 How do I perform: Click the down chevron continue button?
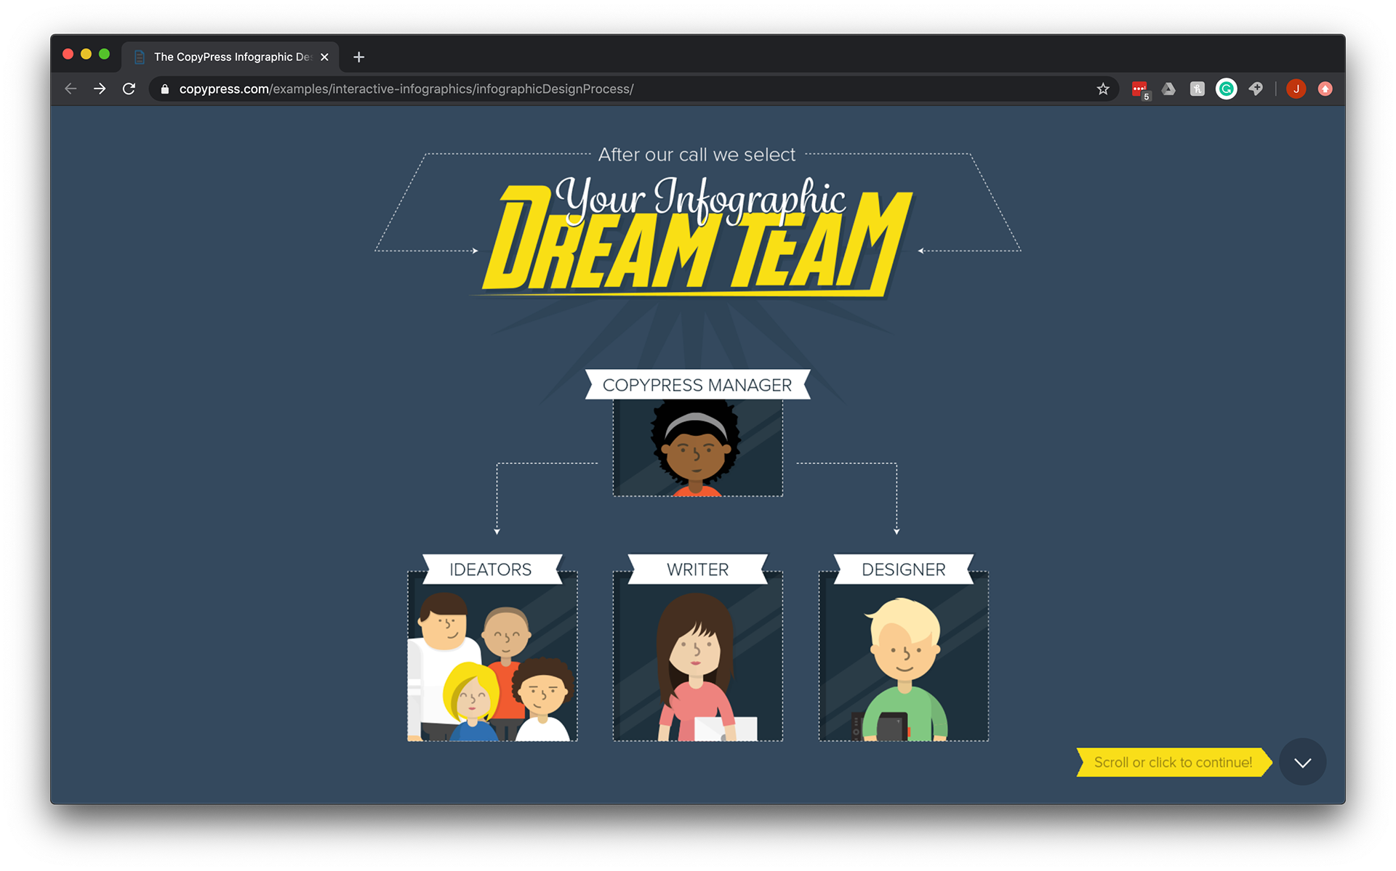coord(1302,762)
